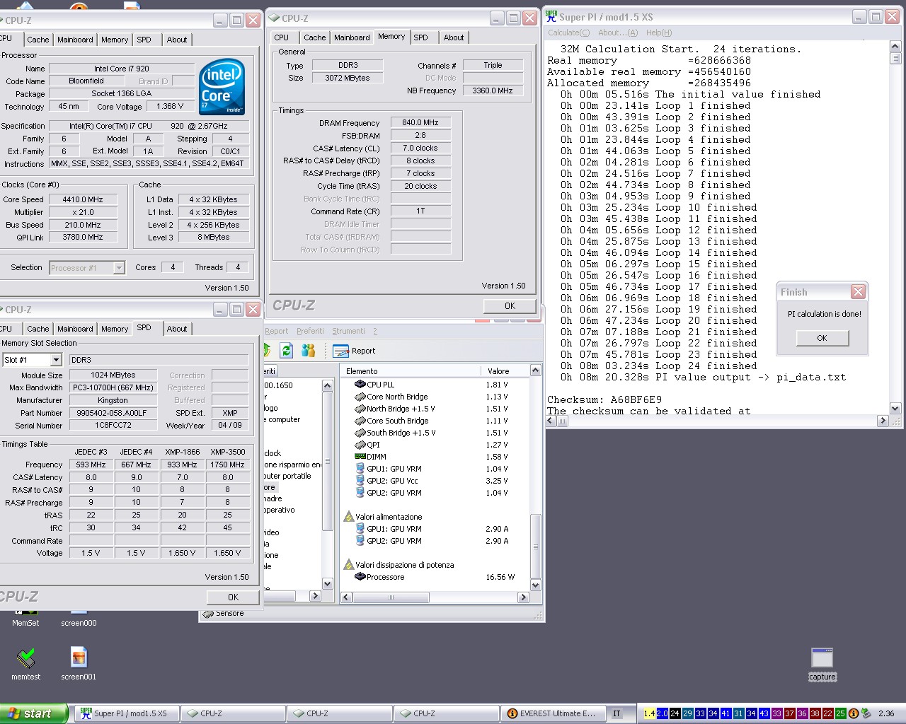Click the 37 temperature tray icon
This screenshot has height=724, width=906.
click(x=789, y=713)
